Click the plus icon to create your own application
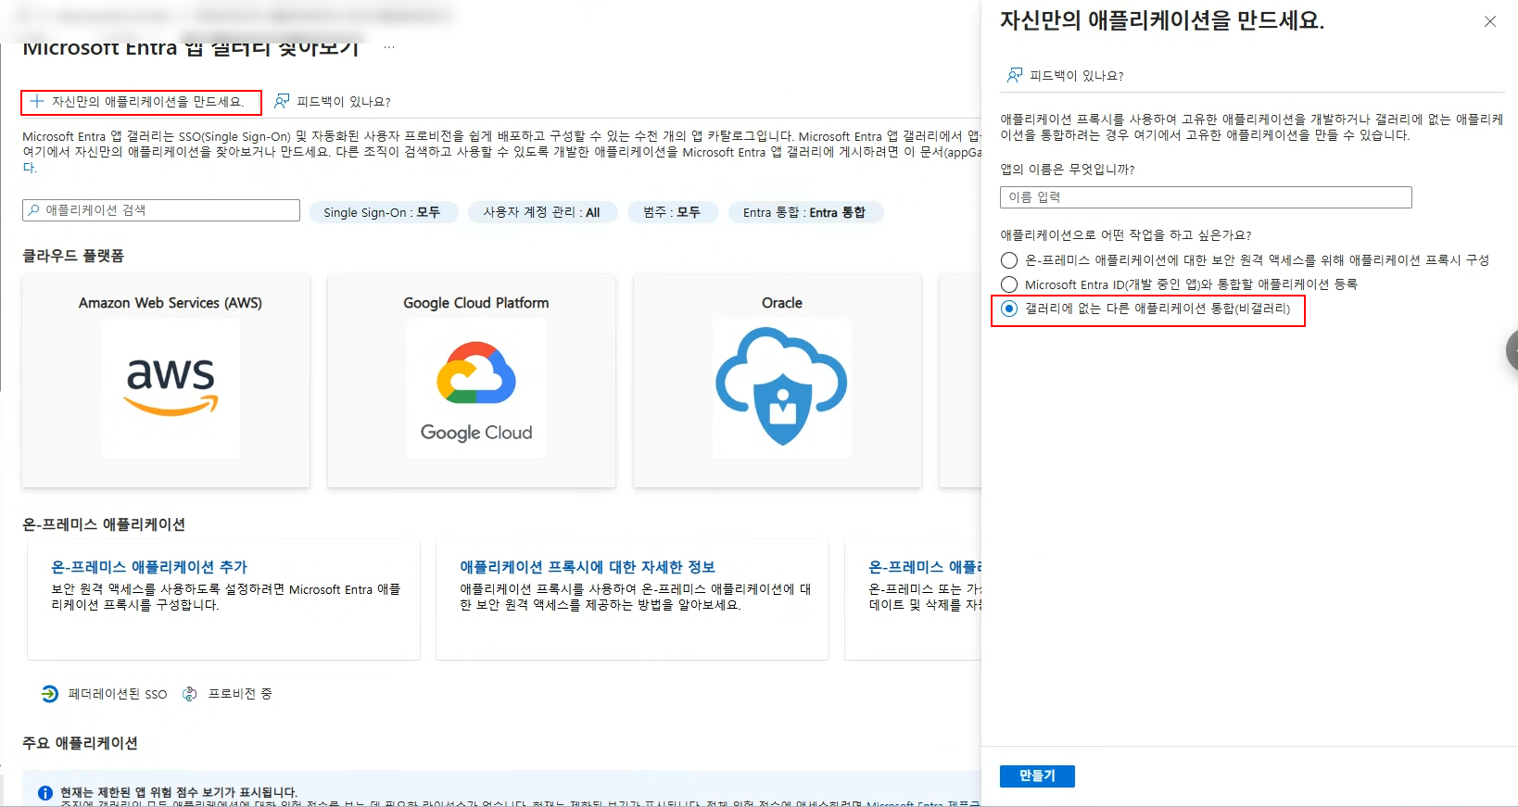The image size is (1518, 807). (37, 101)
